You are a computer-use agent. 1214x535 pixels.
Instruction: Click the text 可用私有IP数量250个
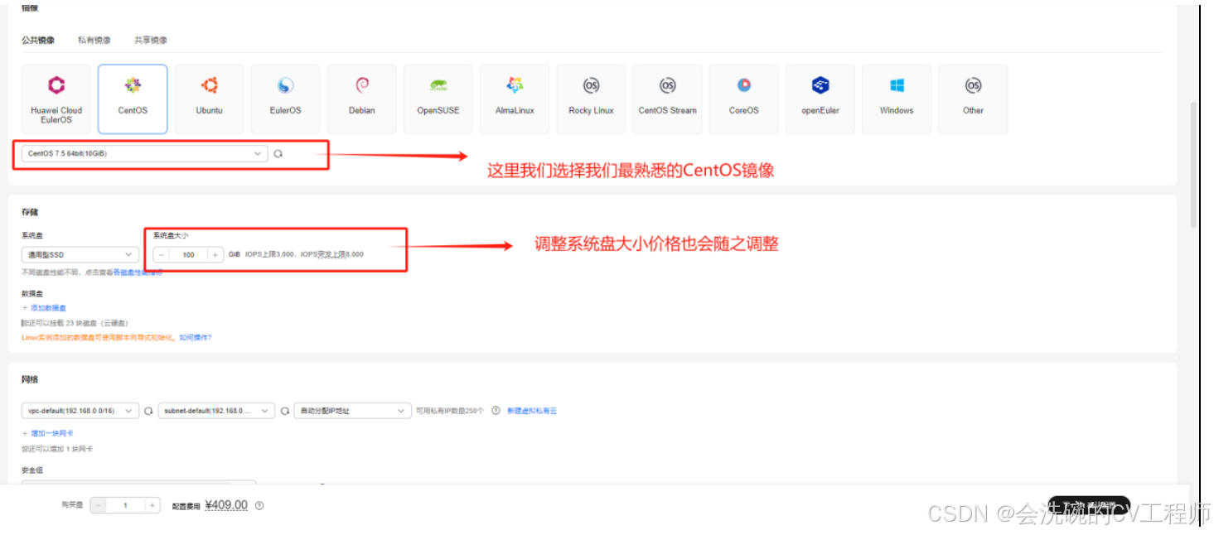tap(450, 411)
